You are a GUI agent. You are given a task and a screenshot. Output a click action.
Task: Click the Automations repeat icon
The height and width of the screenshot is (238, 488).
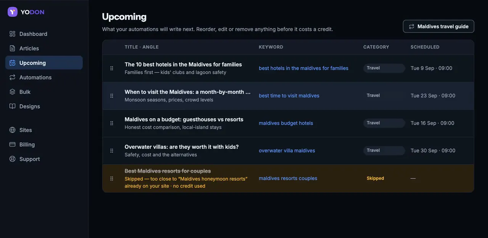point(13,77)
